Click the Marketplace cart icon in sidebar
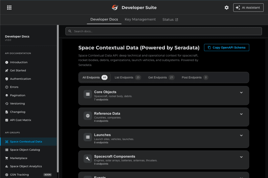The height and width of the screenshot is (178, 268). tap(7, 158)
